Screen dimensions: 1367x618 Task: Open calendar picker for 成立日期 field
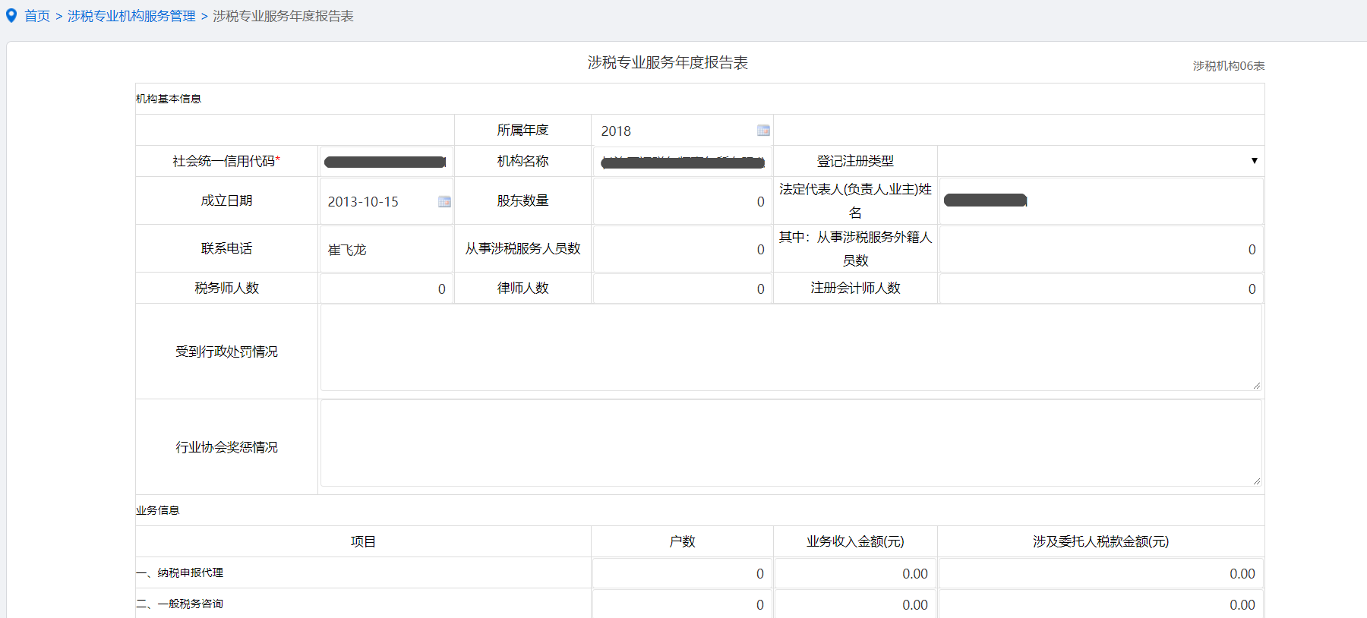(x=444, y=201)
